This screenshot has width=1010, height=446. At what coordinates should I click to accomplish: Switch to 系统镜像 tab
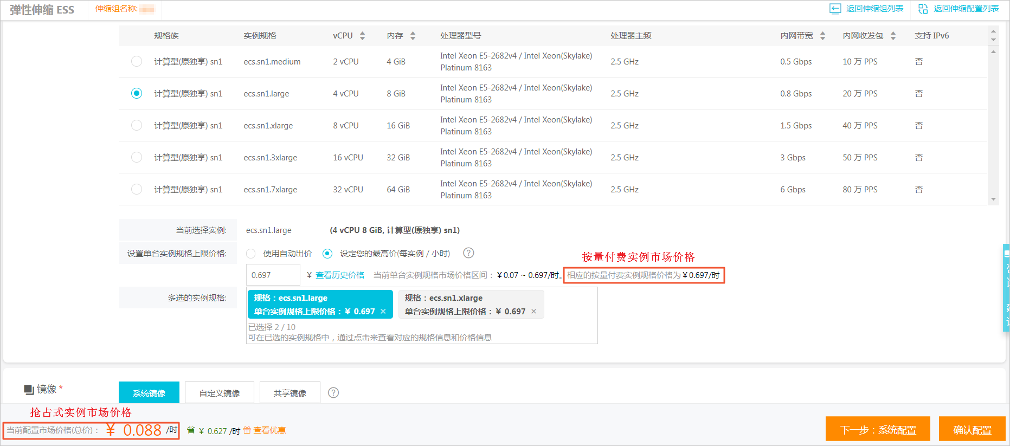[x=149, y=392]
